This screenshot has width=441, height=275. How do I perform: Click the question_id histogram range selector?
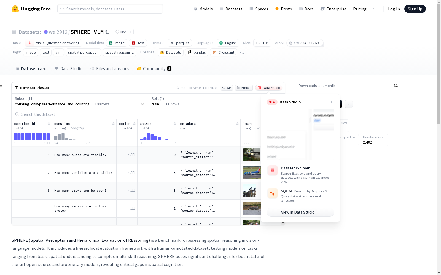32,137
